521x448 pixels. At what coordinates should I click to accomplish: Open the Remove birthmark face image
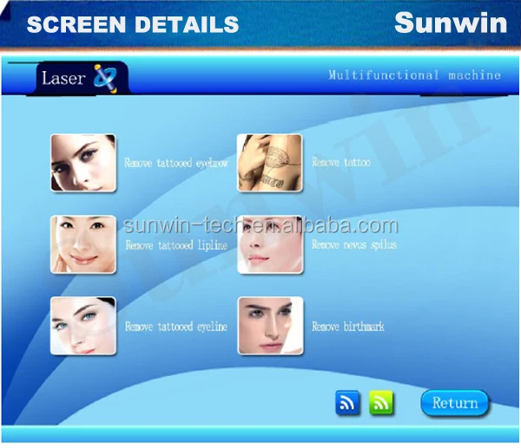coord(270,326)
